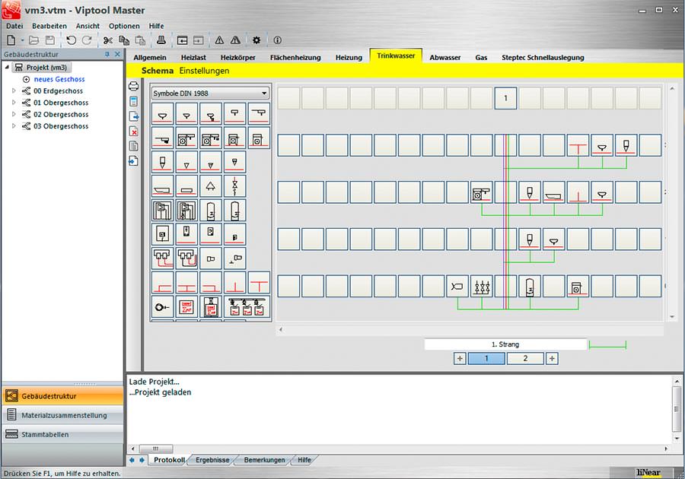Add a Strang with right plus button
Viewport: 685px width, 479px height.
tap(552, 359)
